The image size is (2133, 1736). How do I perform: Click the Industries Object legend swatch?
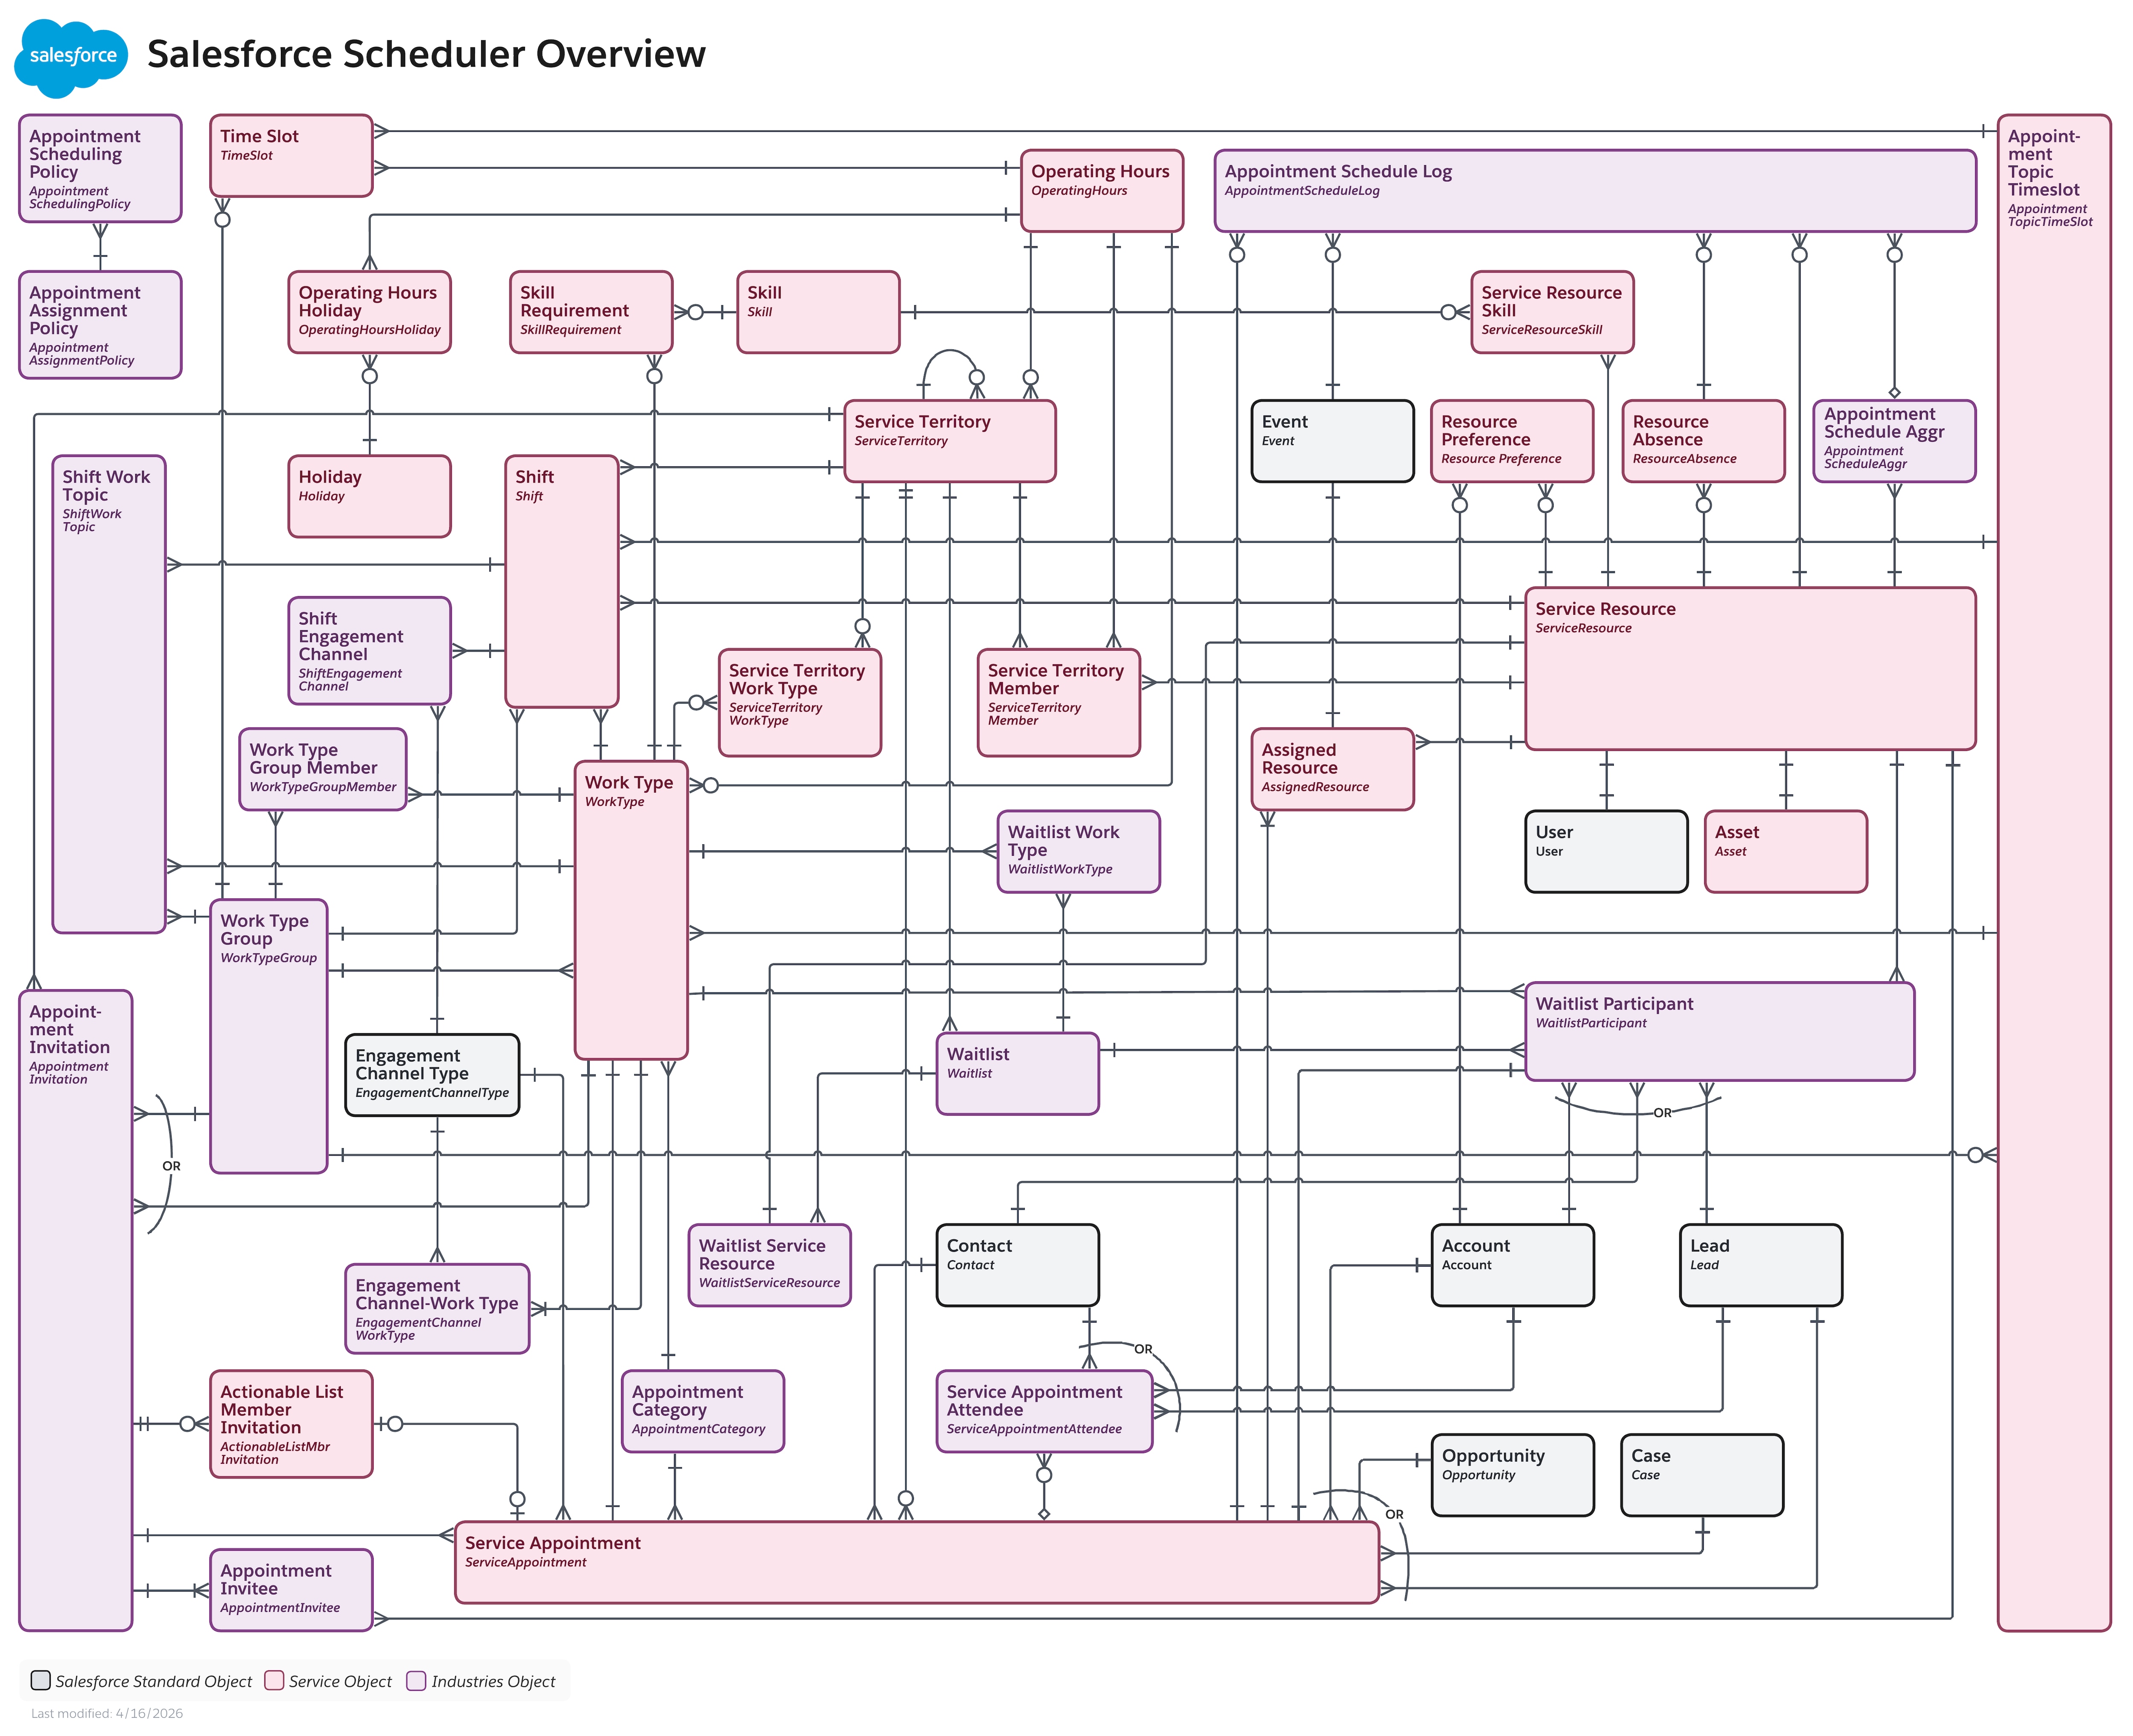417,1680
